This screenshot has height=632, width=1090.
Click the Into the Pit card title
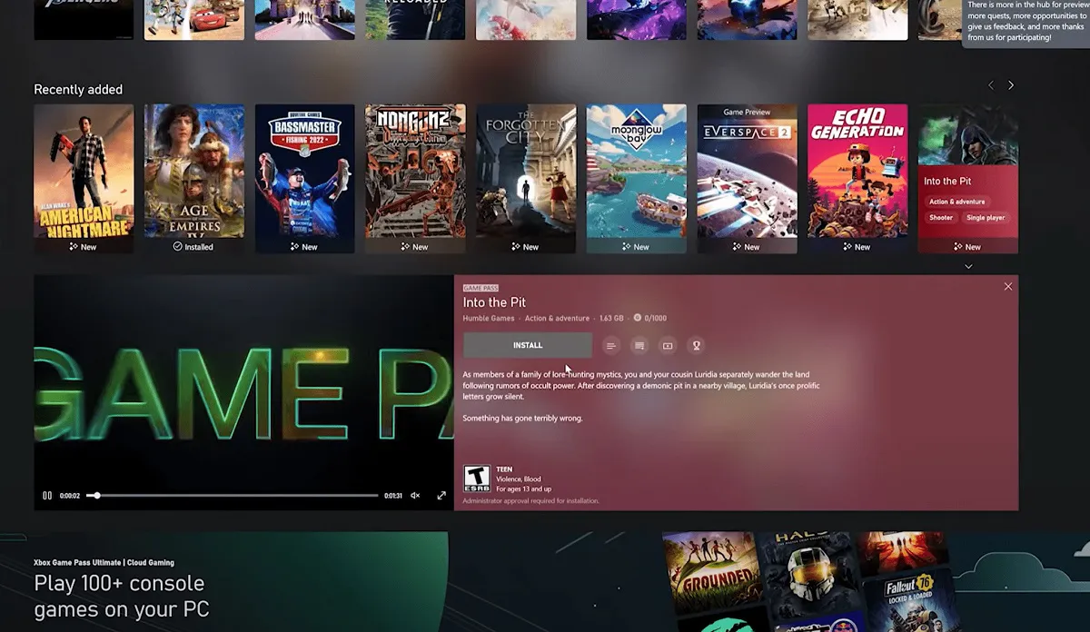[947, 182]
